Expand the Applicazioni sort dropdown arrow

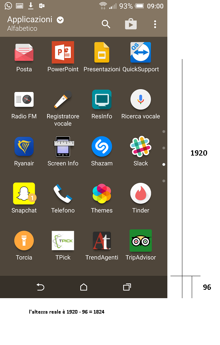[60, 20]
